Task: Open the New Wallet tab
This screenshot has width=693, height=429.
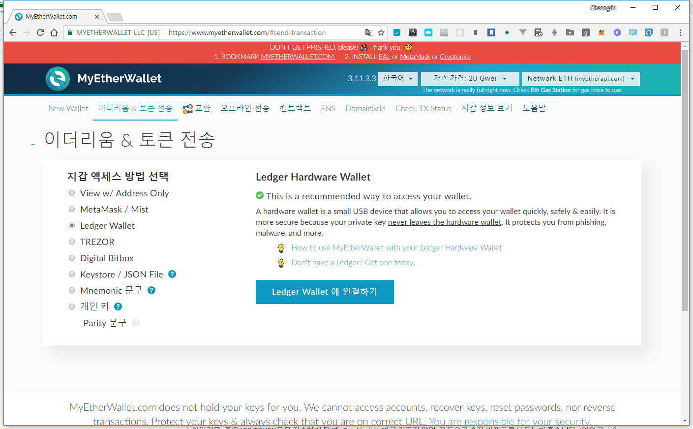Action: [68, 109]
